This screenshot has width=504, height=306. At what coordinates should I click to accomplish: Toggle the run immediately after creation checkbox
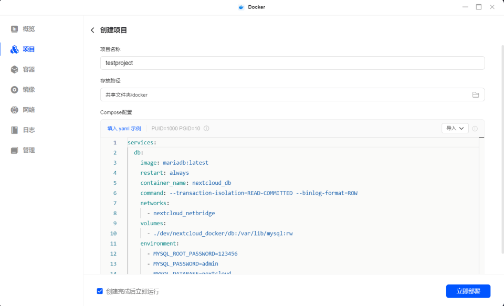point(100,291)
